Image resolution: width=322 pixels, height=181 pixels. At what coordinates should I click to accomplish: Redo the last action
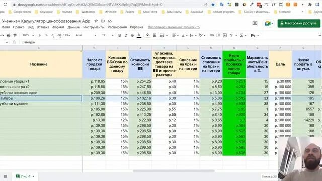pyautogui.click(x=2, y=35)
